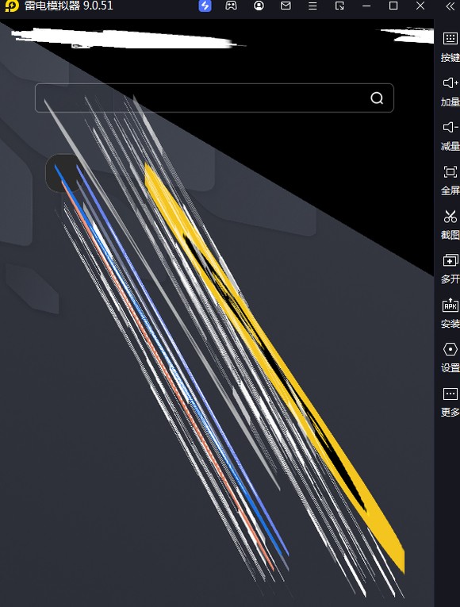Click the magnifier search button
The image size is (460, 607).
(x=377, y=98)
